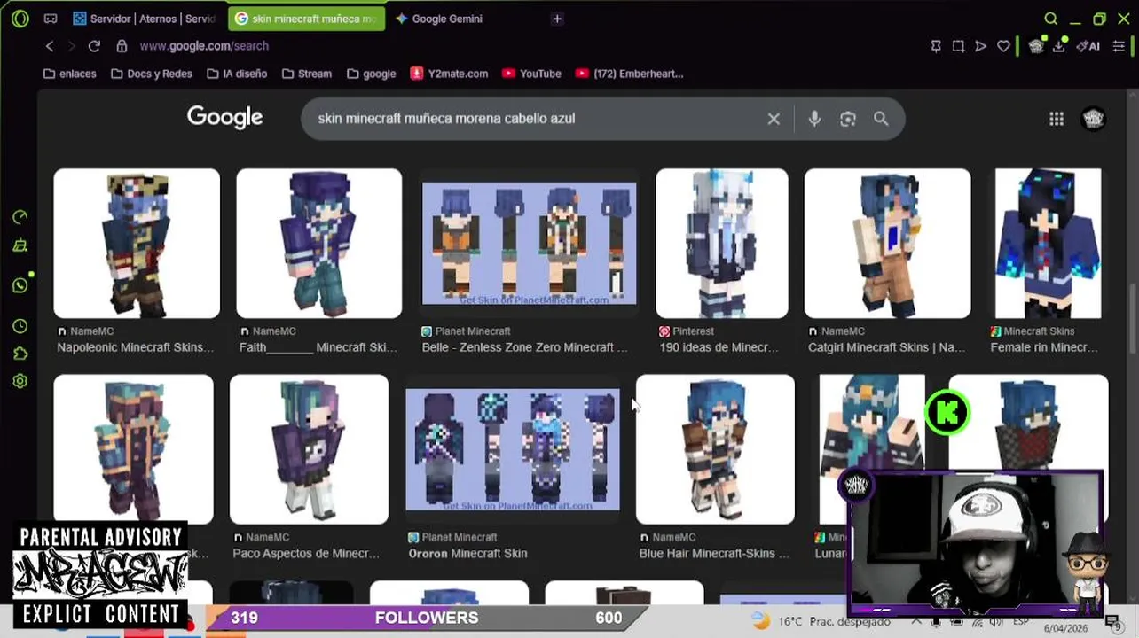Open Faith Minecraft Skin thumbnail
The height and width of the screenshot is (638, 1139).
tap(318, 244)
